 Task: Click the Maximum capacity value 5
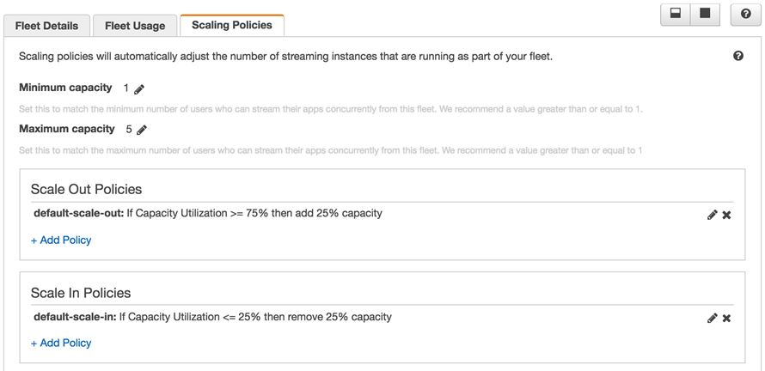pyautogui.click(x=129, y=130)
